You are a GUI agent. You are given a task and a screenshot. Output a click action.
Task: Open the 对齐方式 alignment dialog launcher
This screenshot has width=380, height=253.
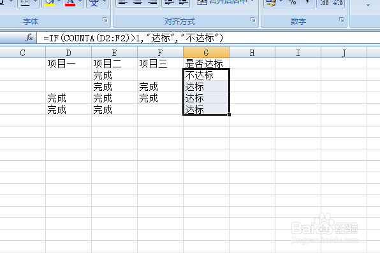[253, 20]
